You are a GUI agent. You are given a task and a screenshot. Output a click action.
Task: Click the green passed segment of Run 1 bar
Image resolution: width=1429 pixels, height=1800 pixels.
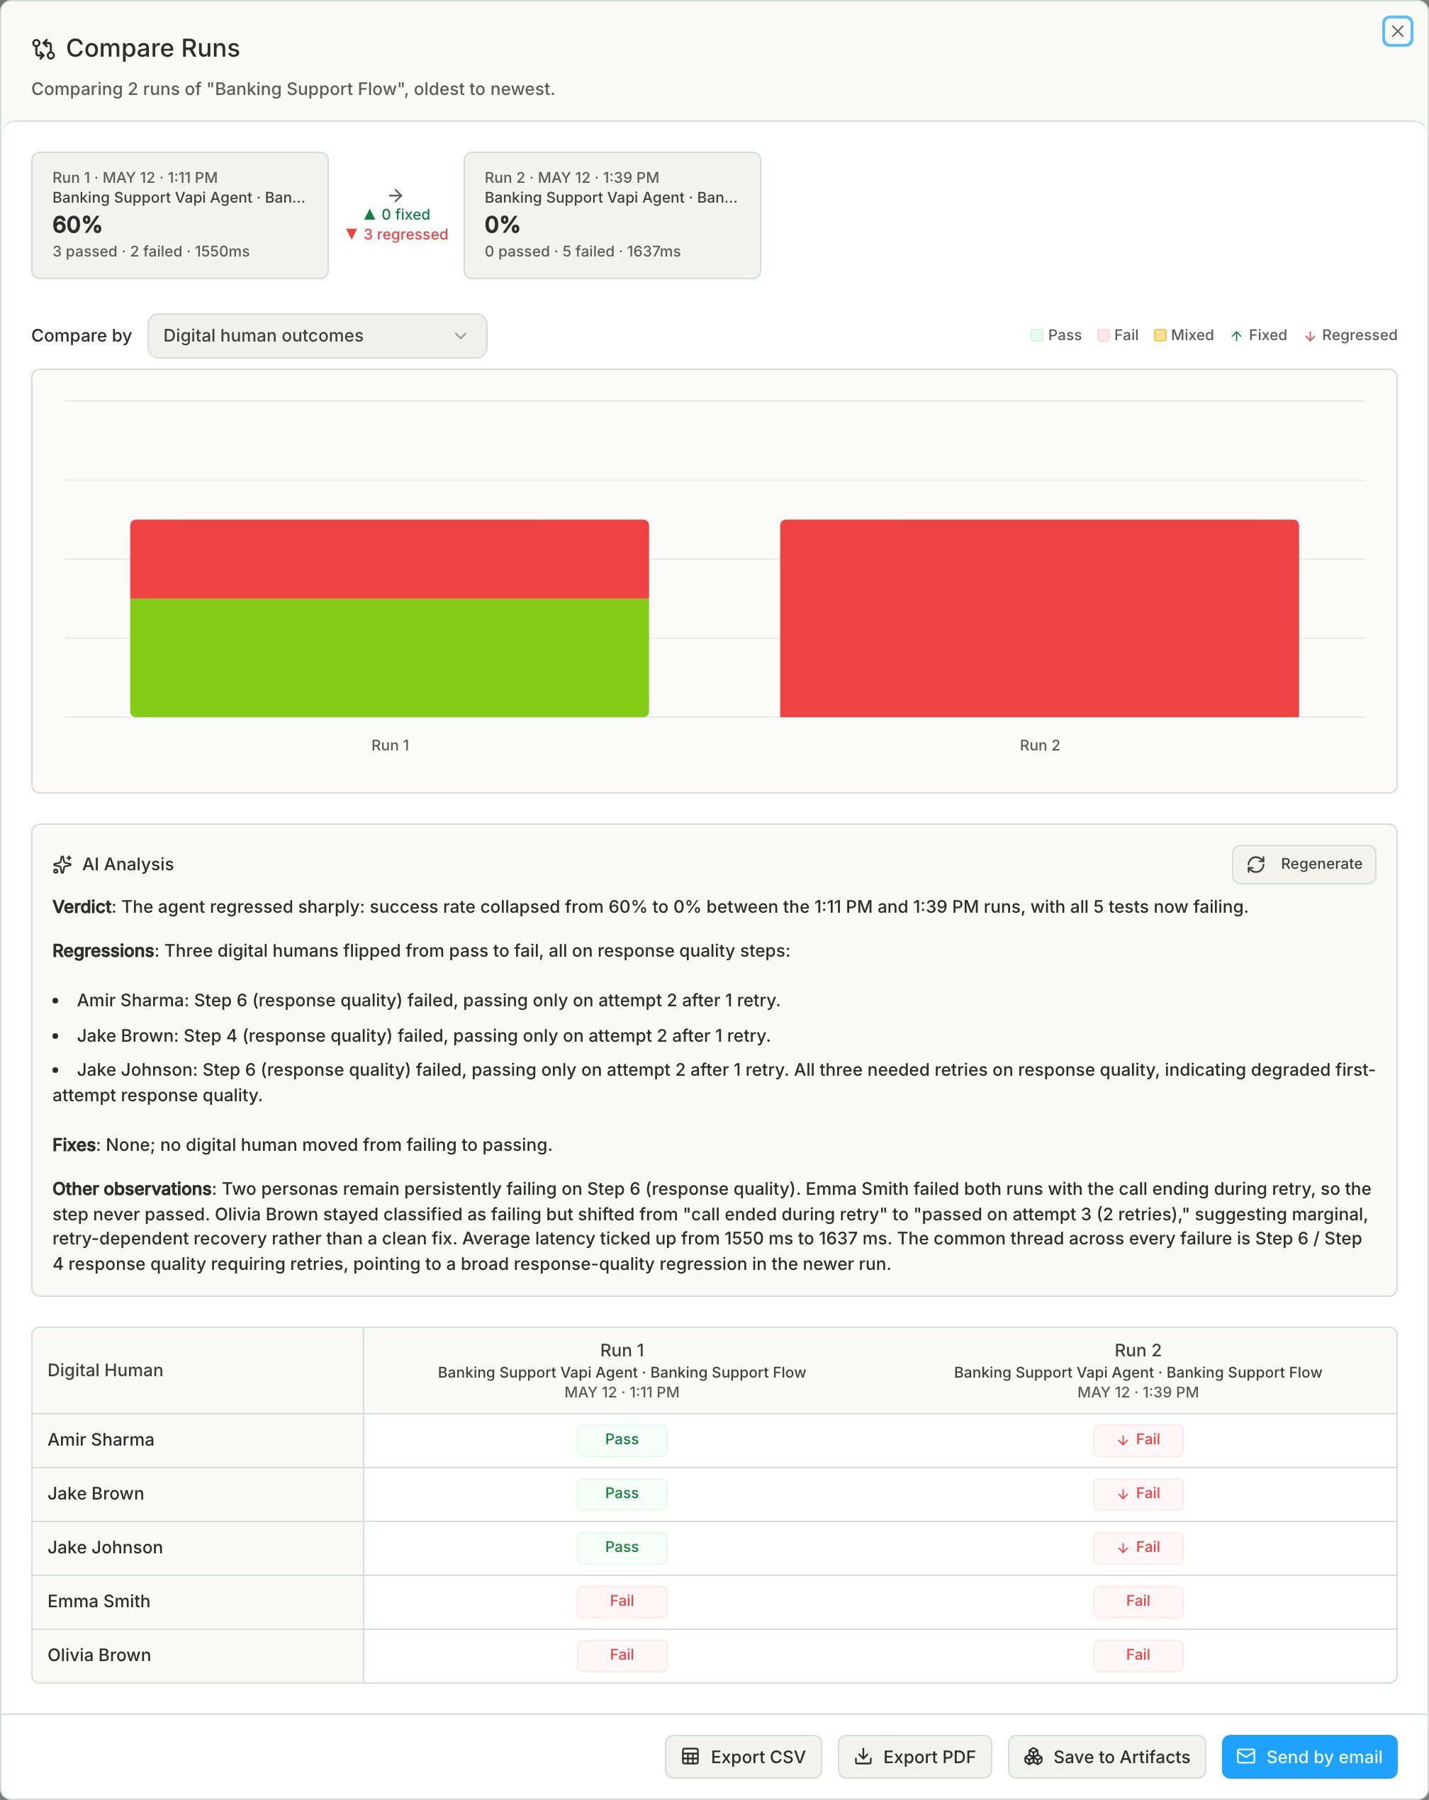point(389,657)
